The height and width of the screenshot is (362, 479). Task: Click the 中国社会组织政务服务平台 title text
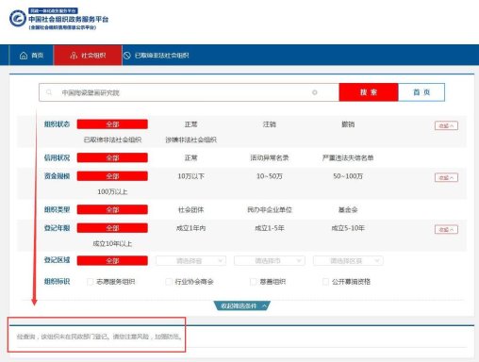coord(69,19)
